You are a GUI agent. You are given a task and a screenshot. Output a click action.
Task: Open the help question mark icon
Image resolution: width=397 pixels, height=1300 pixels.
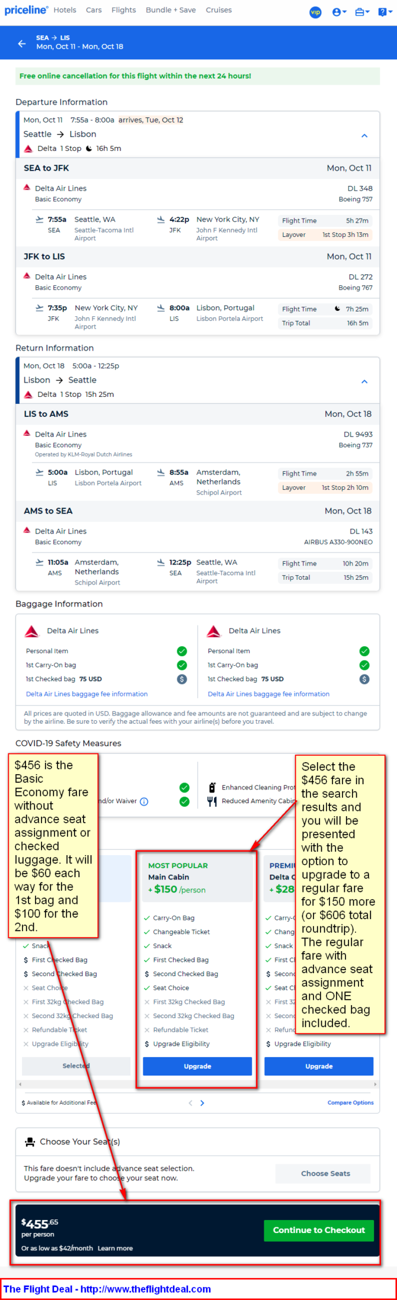click(x=384, y=12)
